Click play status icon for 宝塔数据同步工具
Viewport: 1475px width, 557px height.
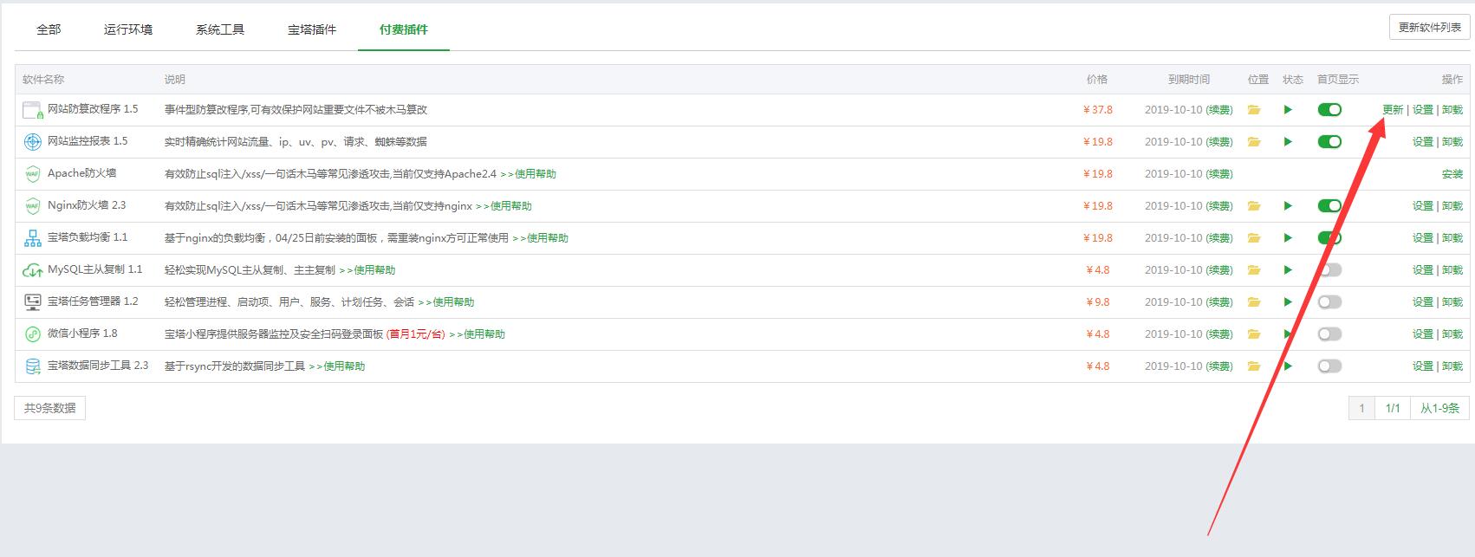[1289, 366]
